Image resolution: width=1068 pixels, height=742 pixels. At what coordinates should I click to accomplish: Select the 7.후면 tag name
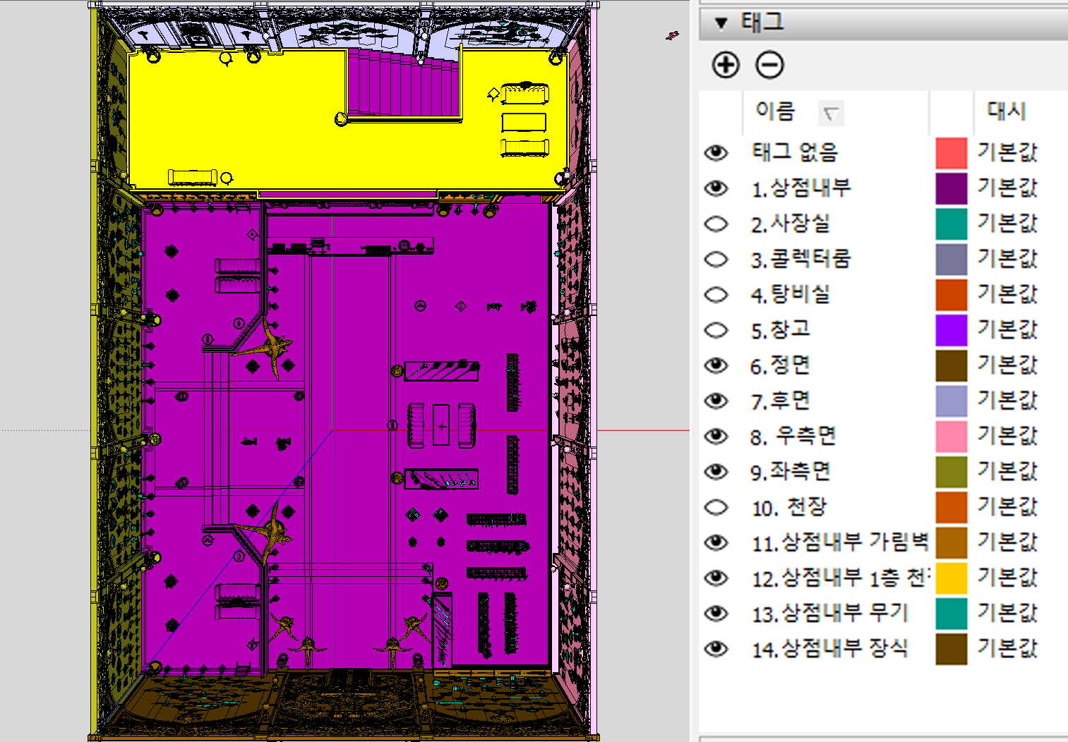[x=780, y=401]
